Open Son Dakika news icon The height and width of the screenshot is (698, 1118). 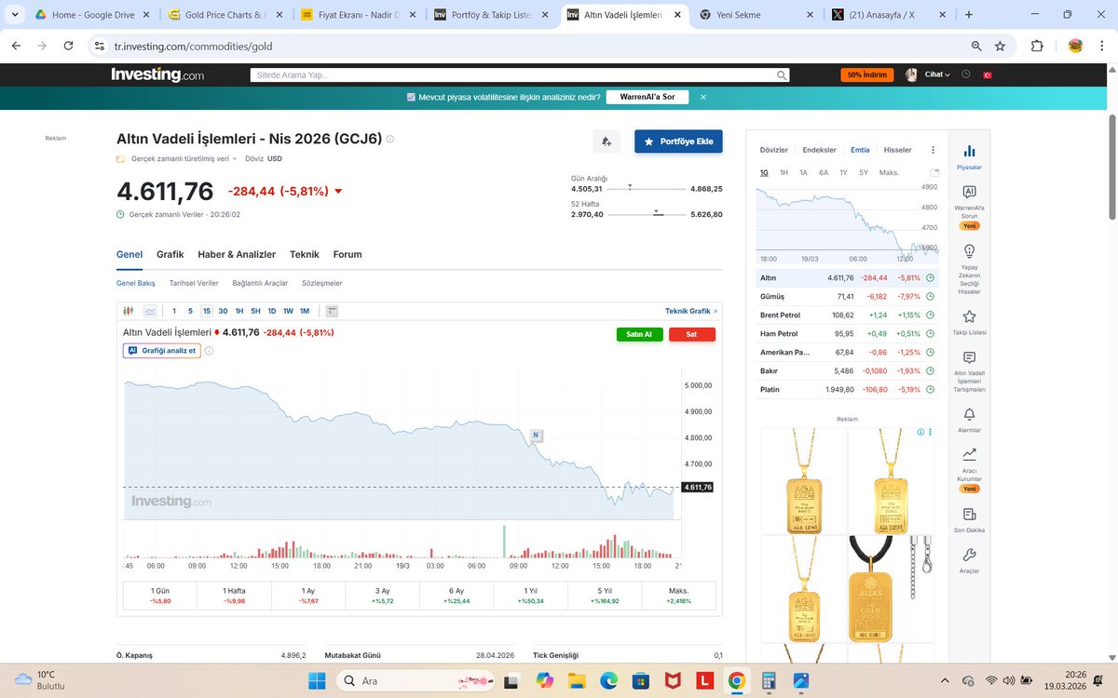pyautogui.click(x=969, y=514)
